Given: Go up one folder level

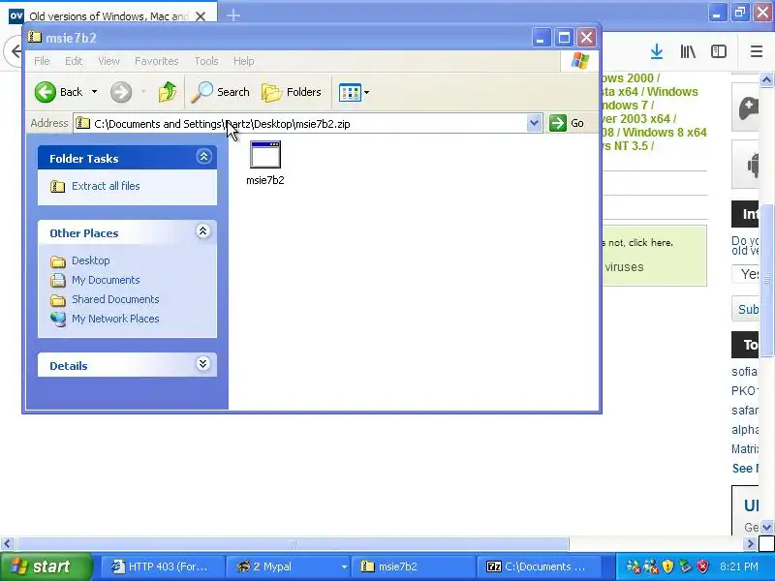Looking at the screenshot, I should tap(168, 92).
